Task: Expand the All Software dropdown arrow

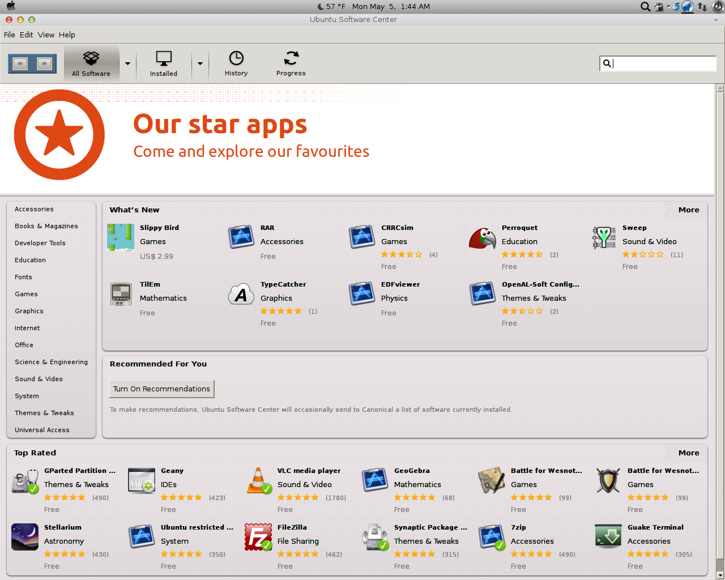Action: coord(127,63)
